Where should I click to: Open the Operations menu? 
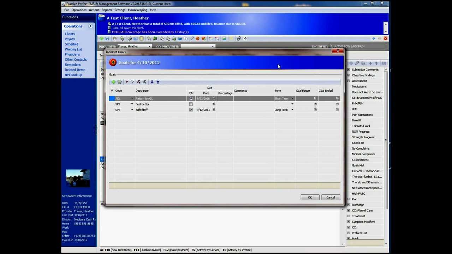coord(79,10)
